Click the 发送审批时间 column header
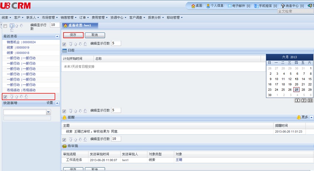The image size is (314, 171). click(104, 154)
